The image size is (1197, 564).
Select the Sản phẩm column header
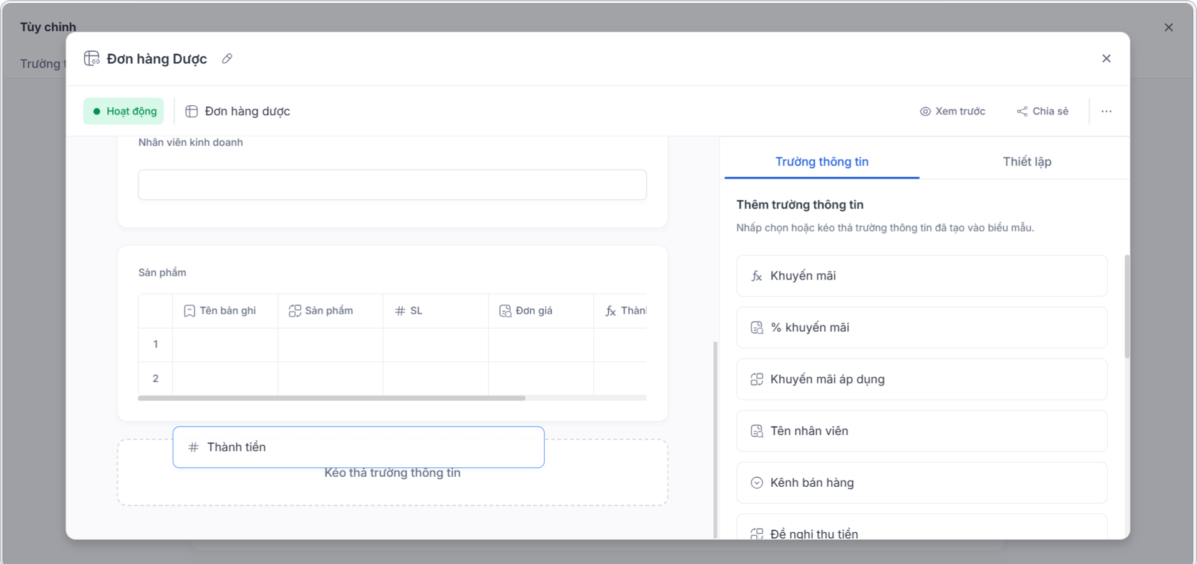[330, 311]
